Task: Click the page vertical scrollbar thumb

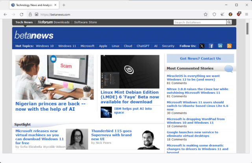Action: 247,29
